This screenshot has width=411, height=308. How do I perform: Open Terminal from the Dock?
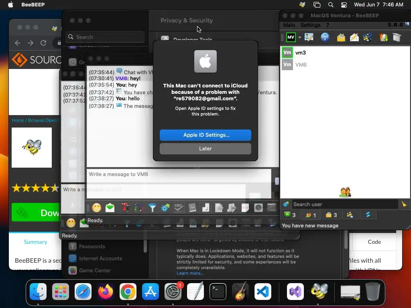[218, 292]
